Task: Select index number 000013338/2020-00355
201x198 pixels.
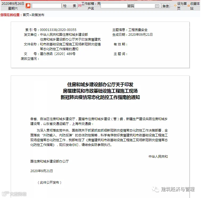Action: pos(58,30)
